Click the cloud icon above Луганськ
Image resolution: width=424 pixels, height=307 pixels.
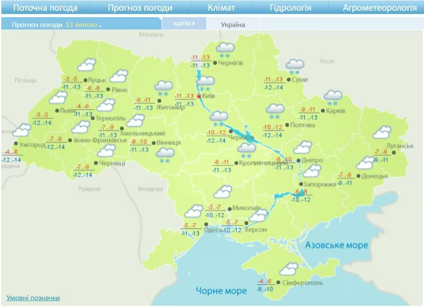(382, 132)
